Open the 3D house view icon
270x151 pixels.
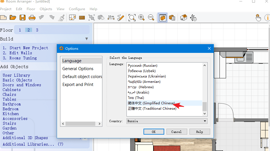click(184, 18)
